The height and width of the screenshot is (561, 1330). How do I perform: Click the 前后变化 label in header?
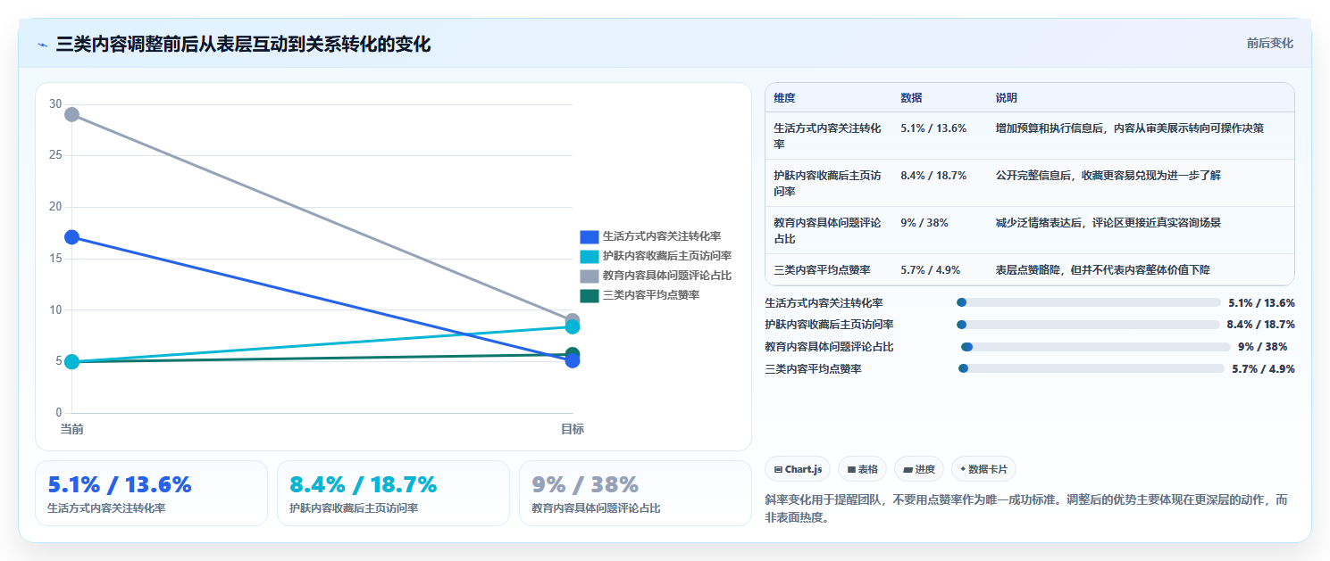(x=1269, y=44)
